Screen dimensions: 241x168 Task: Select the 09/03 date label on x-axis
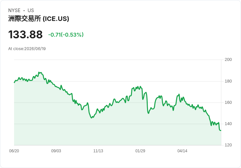click(56, 151)
